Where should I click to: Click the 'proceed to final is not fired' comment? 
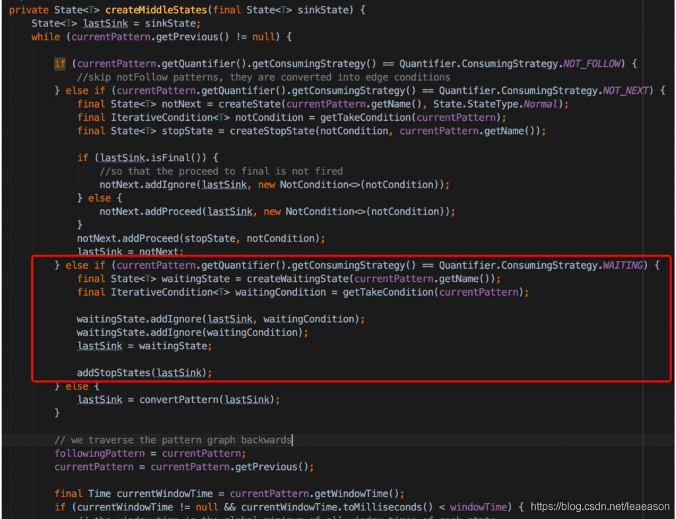pyautogui.click(x=221, y=171)
